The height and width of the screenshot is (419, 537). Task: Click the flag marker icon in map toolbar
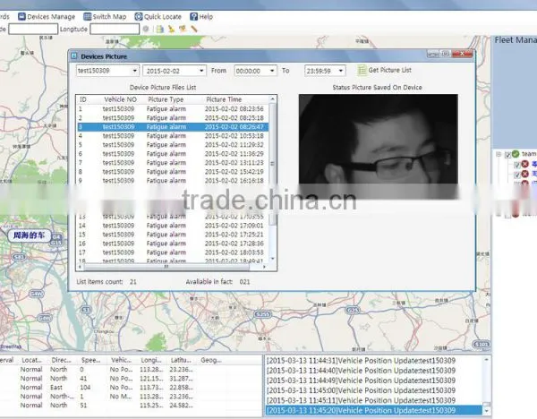click(183, 29)
